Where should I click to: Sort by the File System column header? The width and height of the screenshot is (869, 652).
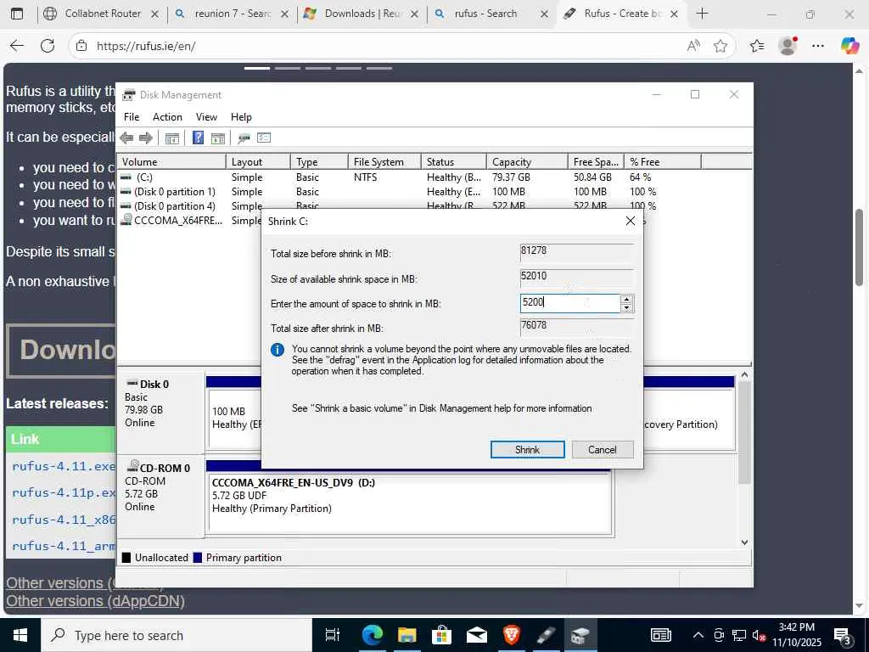coord(384,162)
